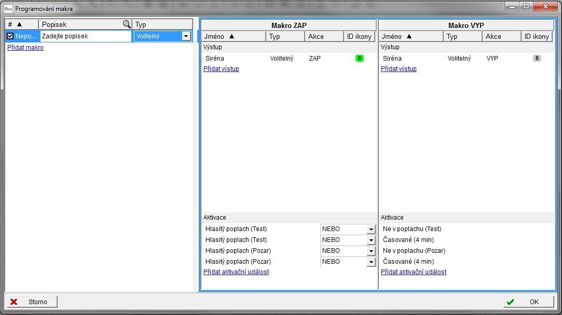Expand first Hlasitý poplach (Test) NEBO dropdown

click(371, 229)
